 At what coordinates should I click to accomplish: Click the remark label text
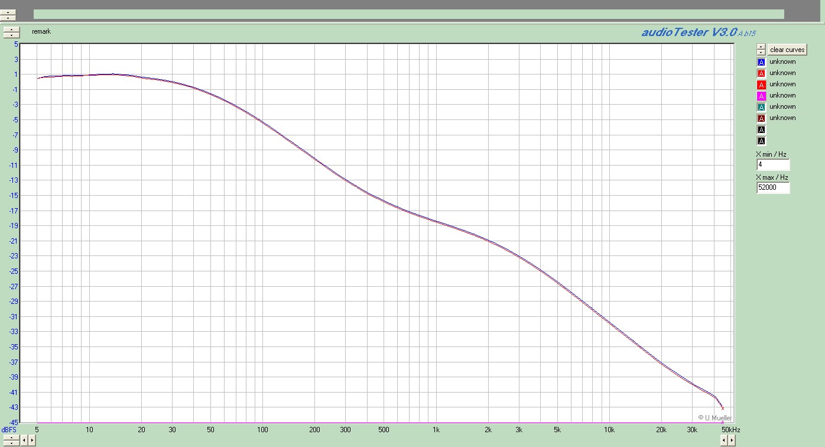[41, 31]
